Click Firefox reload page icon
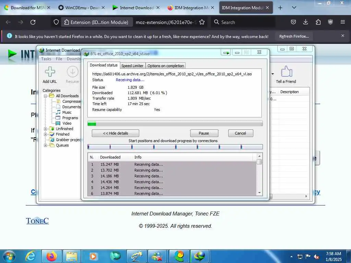 [x=33, y=22]
